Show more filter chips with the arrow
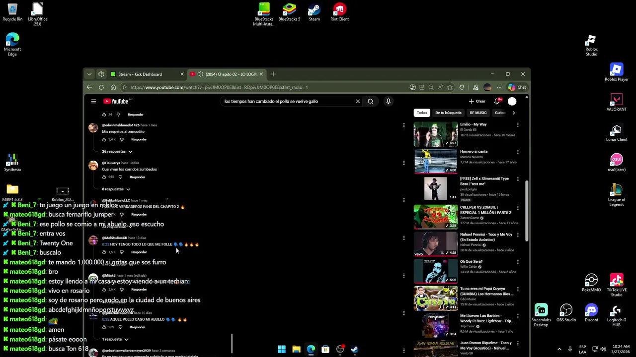Viewport: 636px width, 357px height. click(x=513, y=113)
